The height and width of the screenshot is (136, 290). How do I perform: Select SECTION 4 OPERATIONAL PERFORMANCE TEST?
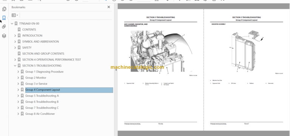[51, 60]
